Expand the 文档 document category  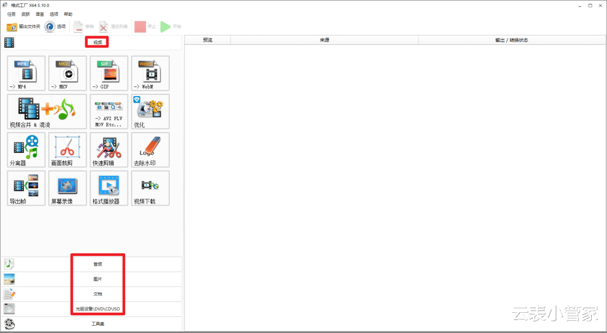92,294
